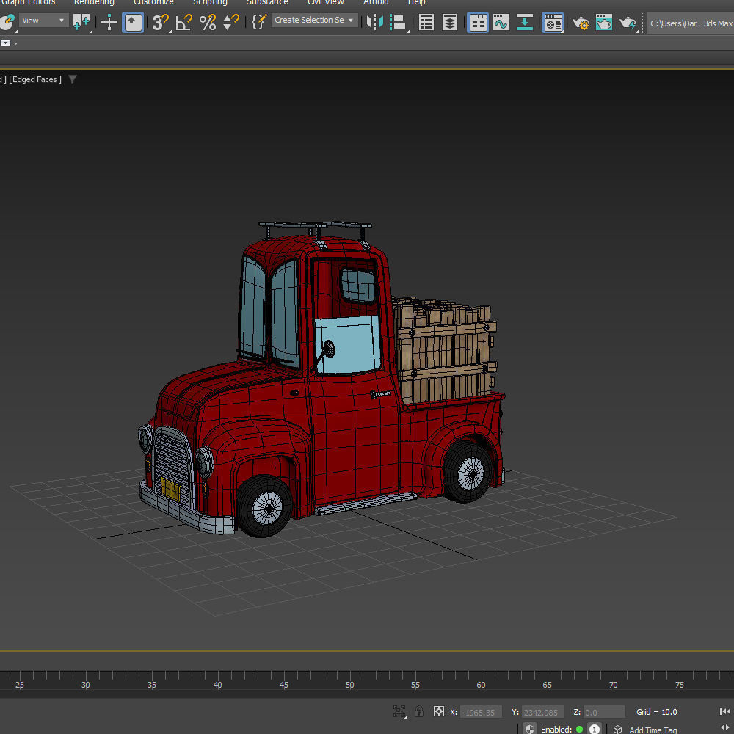
Task: Open the Create Selection Set dropdown
Action: tap(315, 20)
